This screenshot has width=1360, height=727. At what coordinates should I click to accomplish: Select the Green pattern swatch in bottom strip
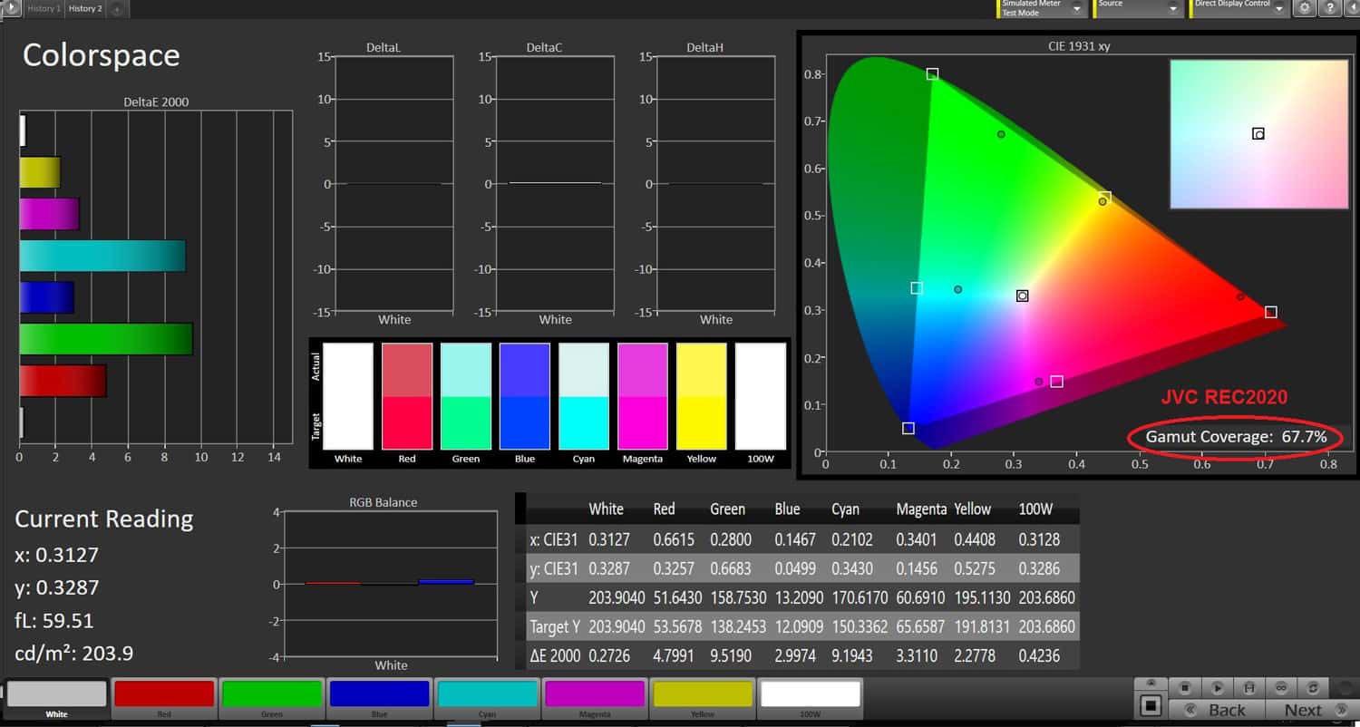[272, 698]
